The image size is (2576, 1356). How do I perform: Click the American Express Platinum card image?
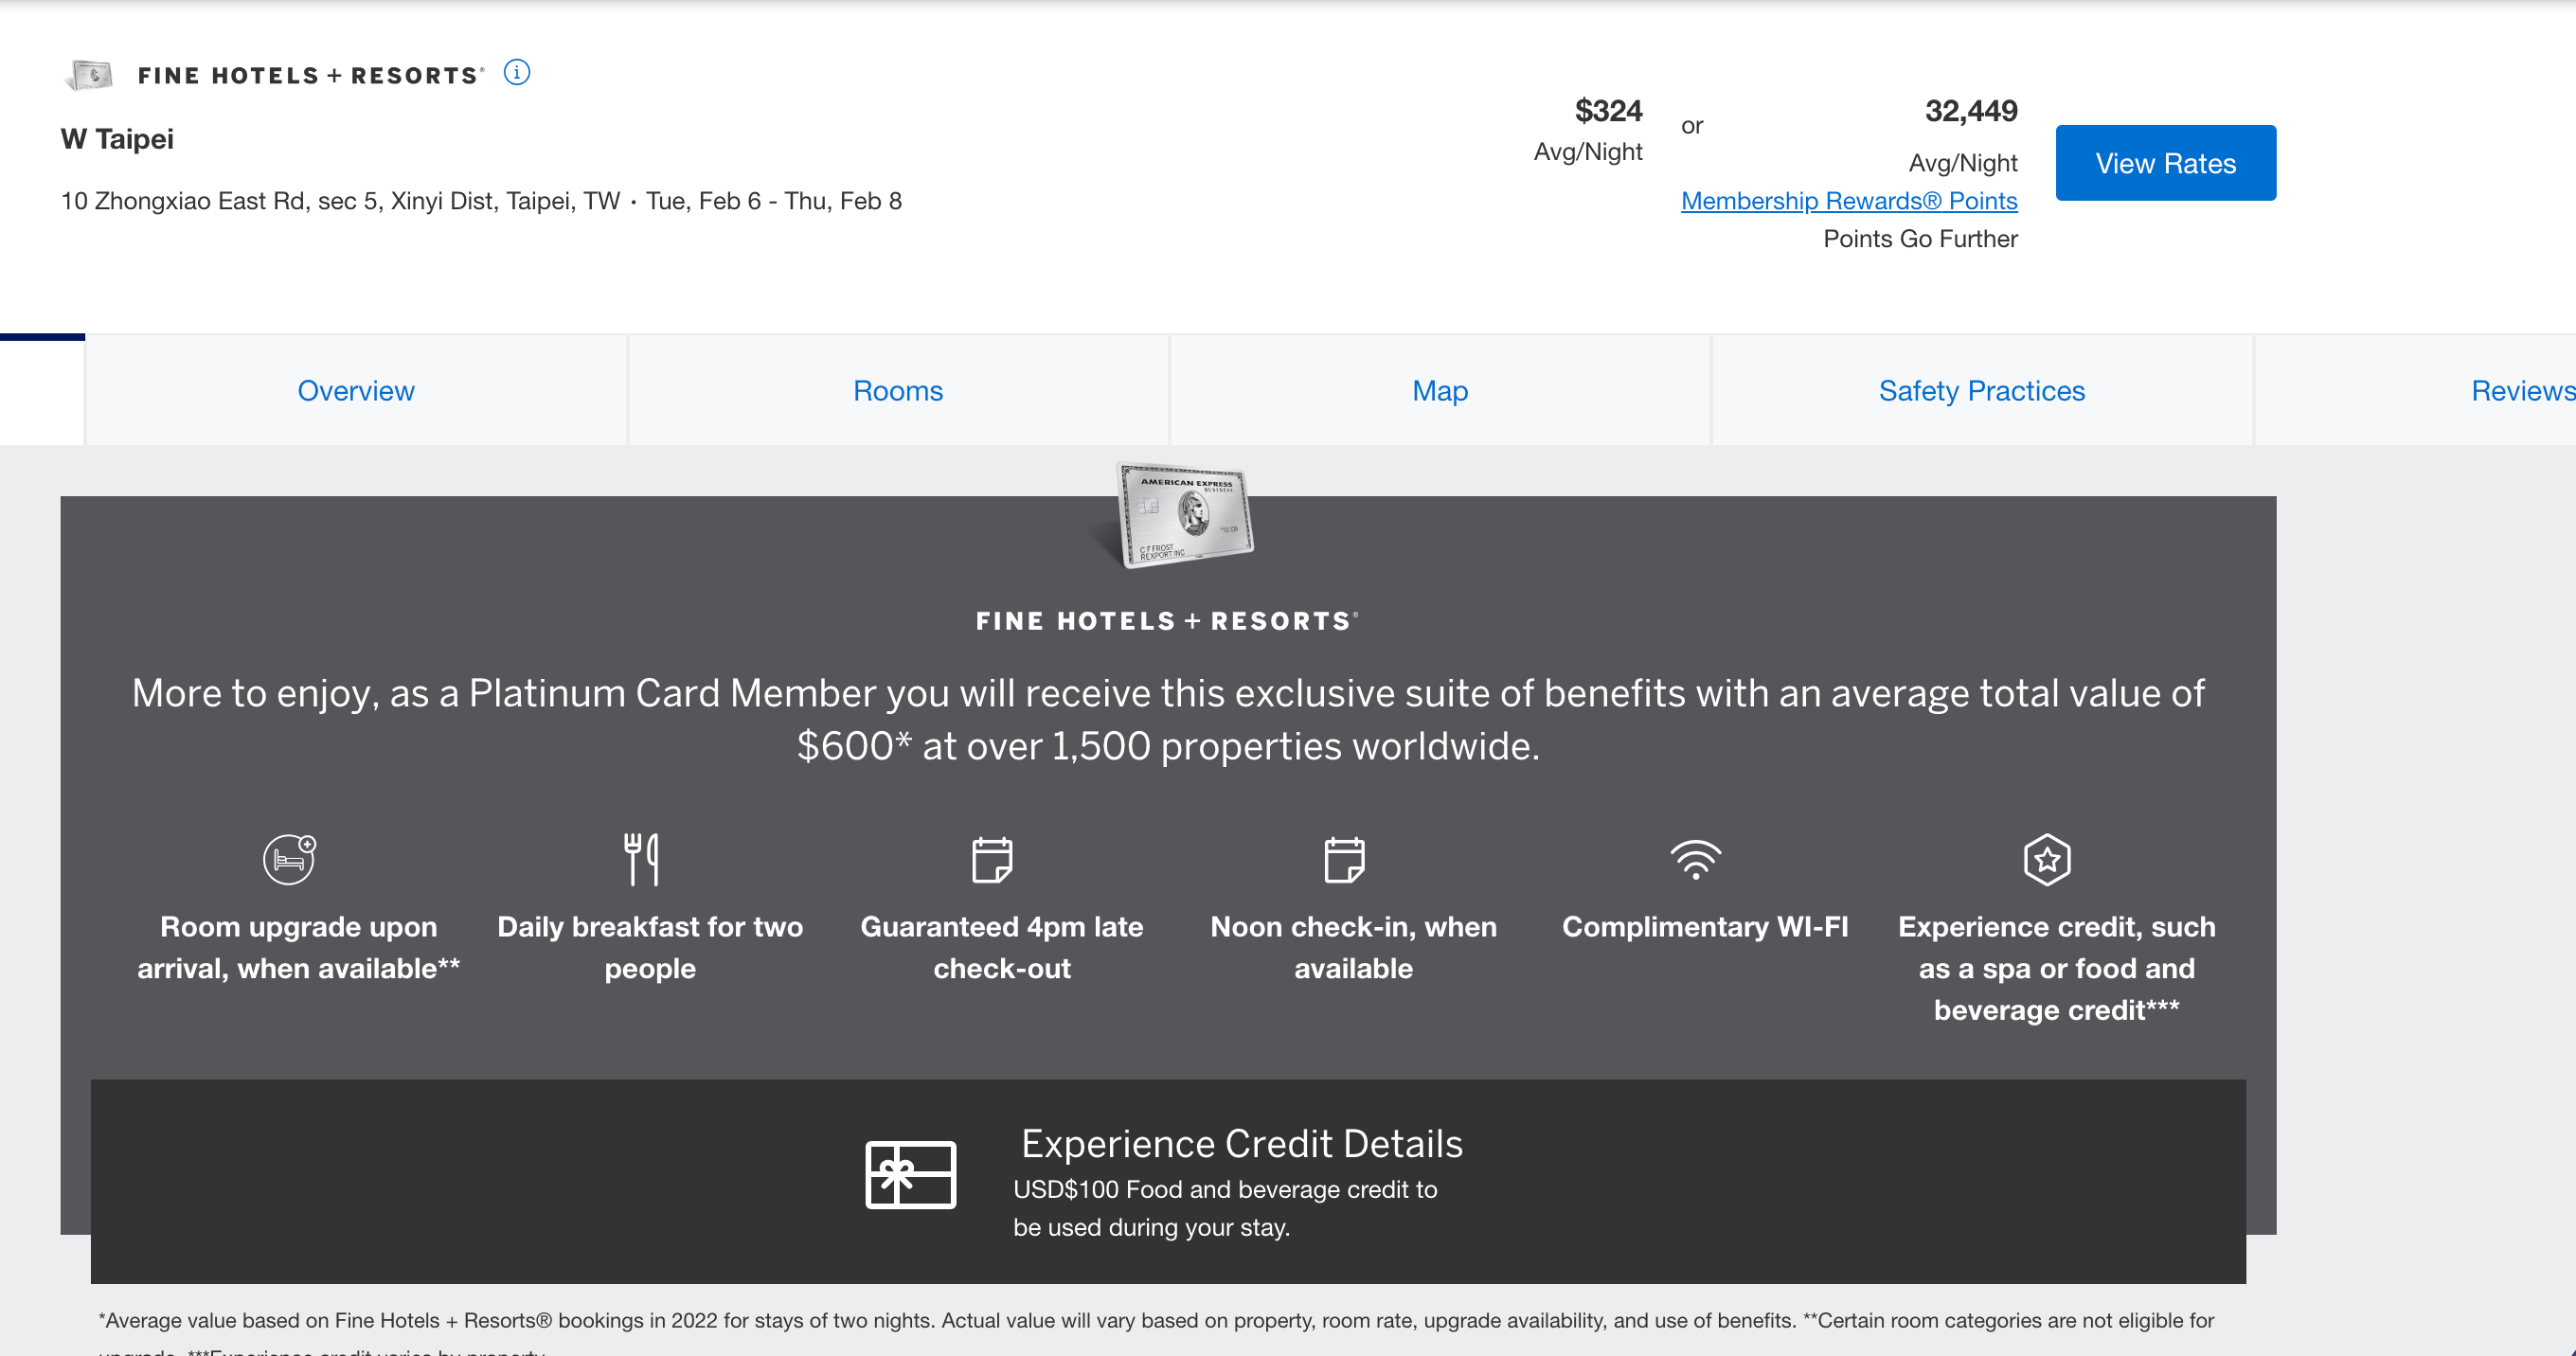click(1184, 515)
